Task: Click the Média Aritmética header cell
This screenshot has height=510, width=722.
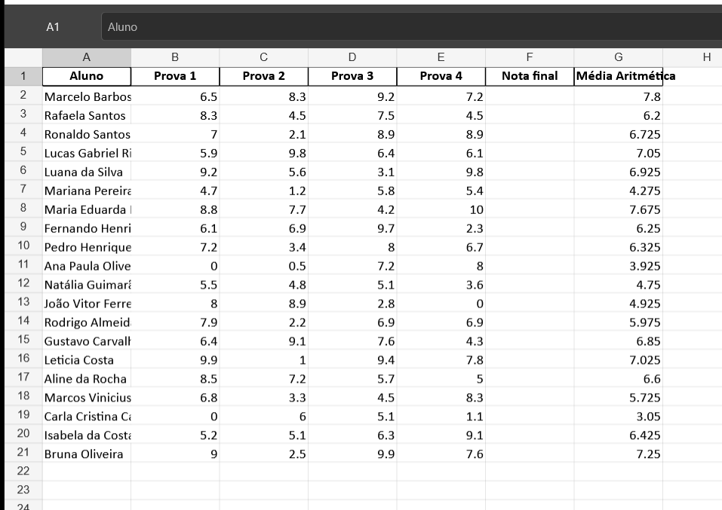Action: click(619, 76)
